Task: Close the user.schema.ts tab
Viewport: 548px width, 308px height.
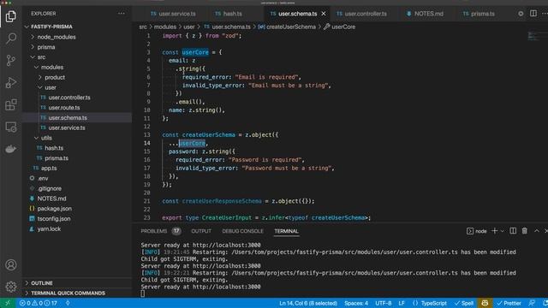Action: coord(324,14)
